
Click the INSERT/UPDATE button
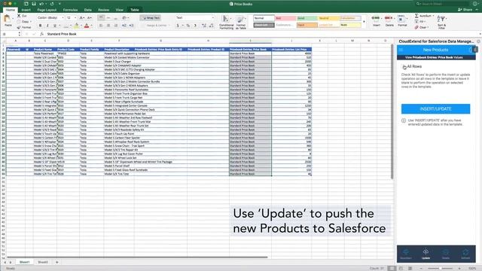pos(435,108)
